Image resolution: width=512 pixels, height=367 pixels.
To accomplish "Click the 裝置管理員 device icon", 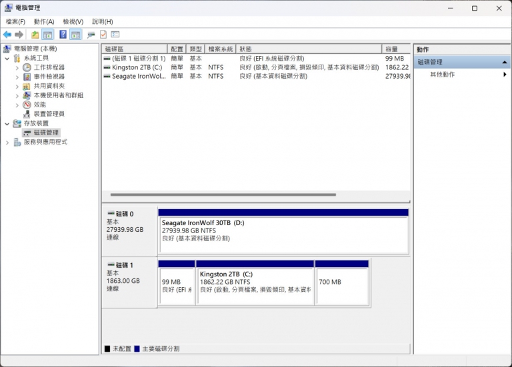I will 27,114.
